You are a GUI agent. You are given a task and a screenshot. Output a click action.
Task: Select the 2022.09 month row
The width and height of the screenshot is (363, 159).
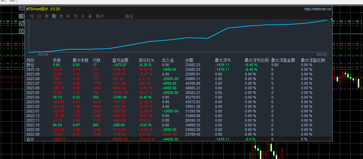click(x=178, y=130)
